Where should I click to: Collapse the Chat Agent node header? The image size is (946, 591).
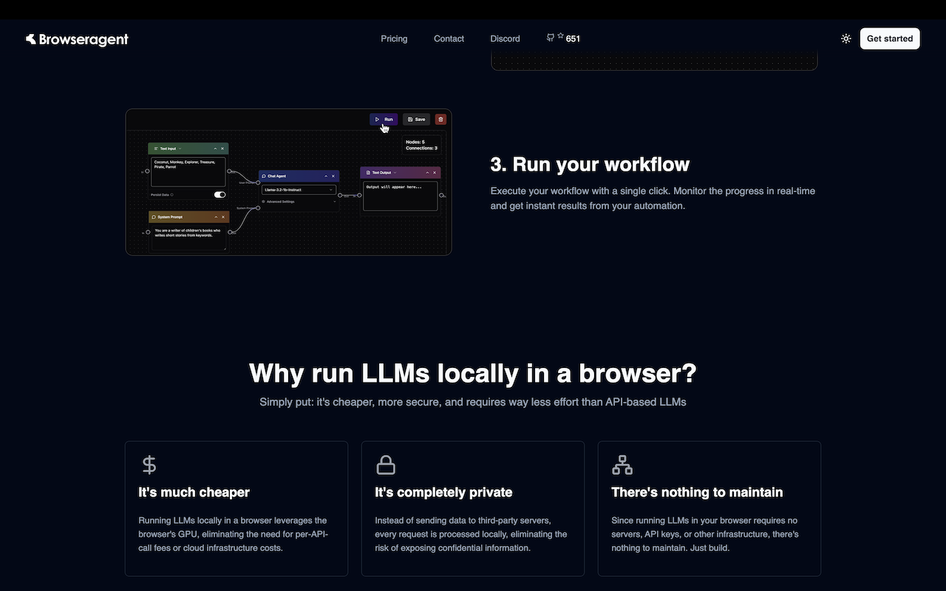[326, 176]
